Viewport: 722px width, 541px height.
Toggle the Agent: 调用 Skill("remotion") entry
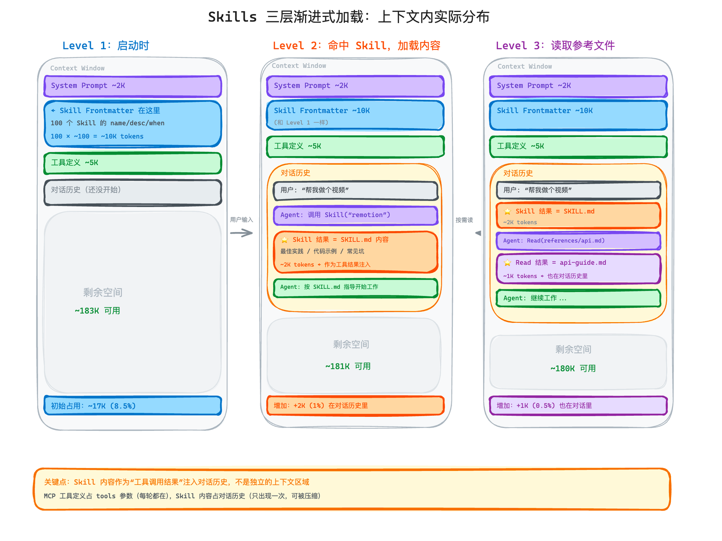355,215
